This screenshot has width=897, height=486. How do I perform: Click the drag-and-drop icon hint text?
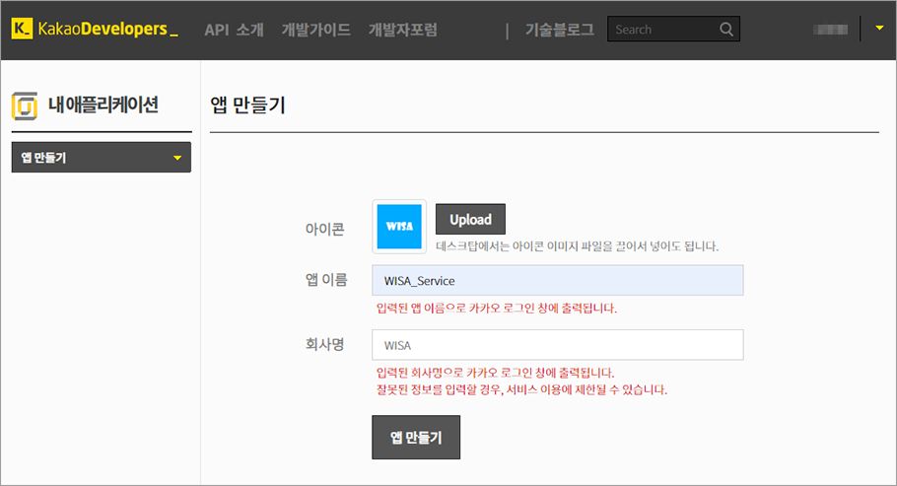pyautogui.click(x=578, y=246)
